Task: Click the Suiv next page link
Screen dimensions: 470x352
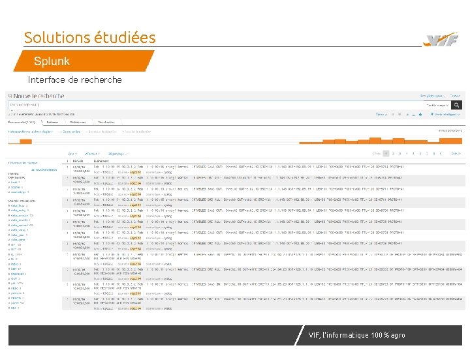Action: click(456, 154)
